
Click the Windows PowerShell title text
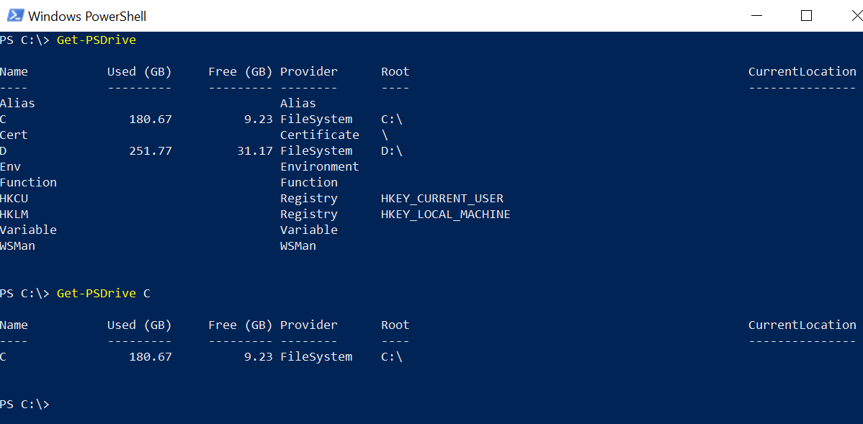87,17
